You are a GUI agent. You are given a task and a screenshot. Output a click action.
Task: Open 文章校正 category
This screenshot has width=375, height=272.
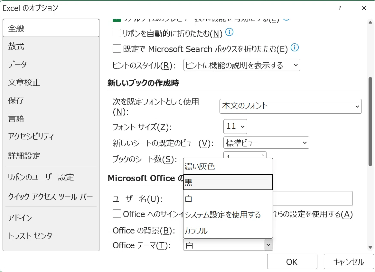click(x=51, y=82)
